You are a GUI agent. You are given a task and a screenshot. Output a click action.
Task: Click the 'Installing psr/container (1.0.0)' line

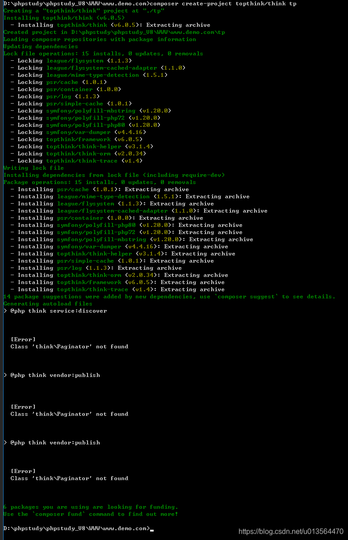107,218
